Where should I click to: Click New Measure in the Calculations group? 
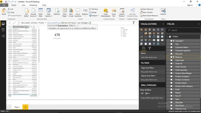pos(147,9)
